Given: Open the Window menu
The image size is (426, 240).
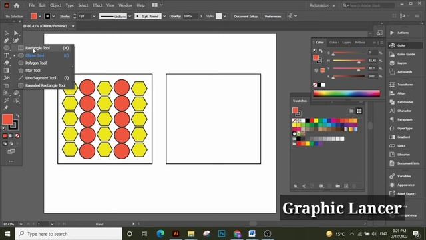Looking at the screenshot, I should 125,5.
